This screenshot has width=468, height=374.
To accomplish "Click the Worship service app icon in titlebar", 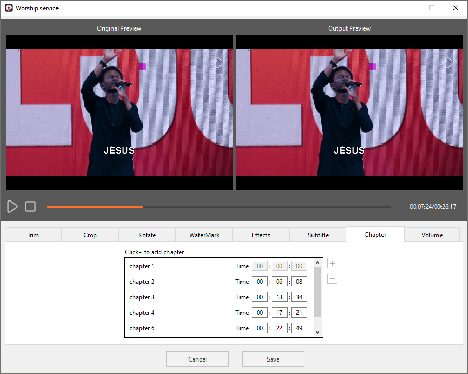I will coord(8,8).
